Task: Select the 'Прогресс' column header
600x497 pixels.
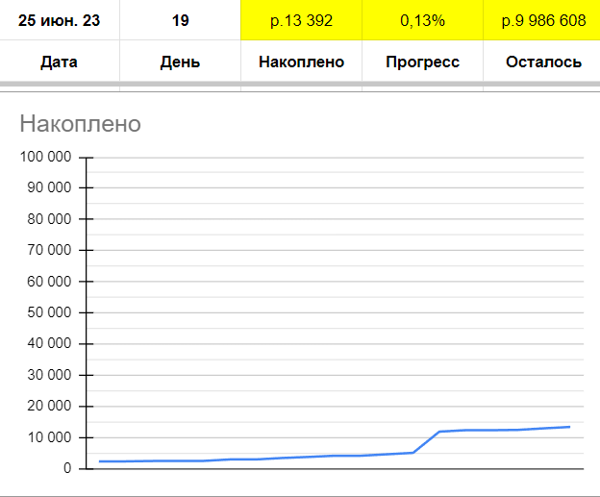Action: point(422,62)
